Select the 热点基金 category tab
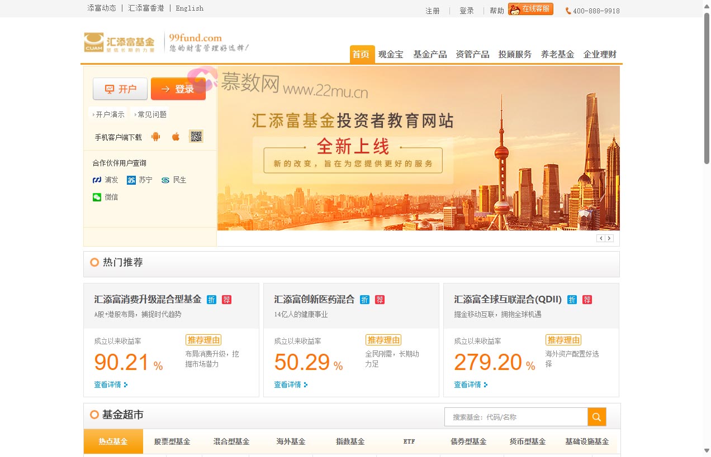Image resolution: width=711 pixels, height=457 pixels. point(113,441)
